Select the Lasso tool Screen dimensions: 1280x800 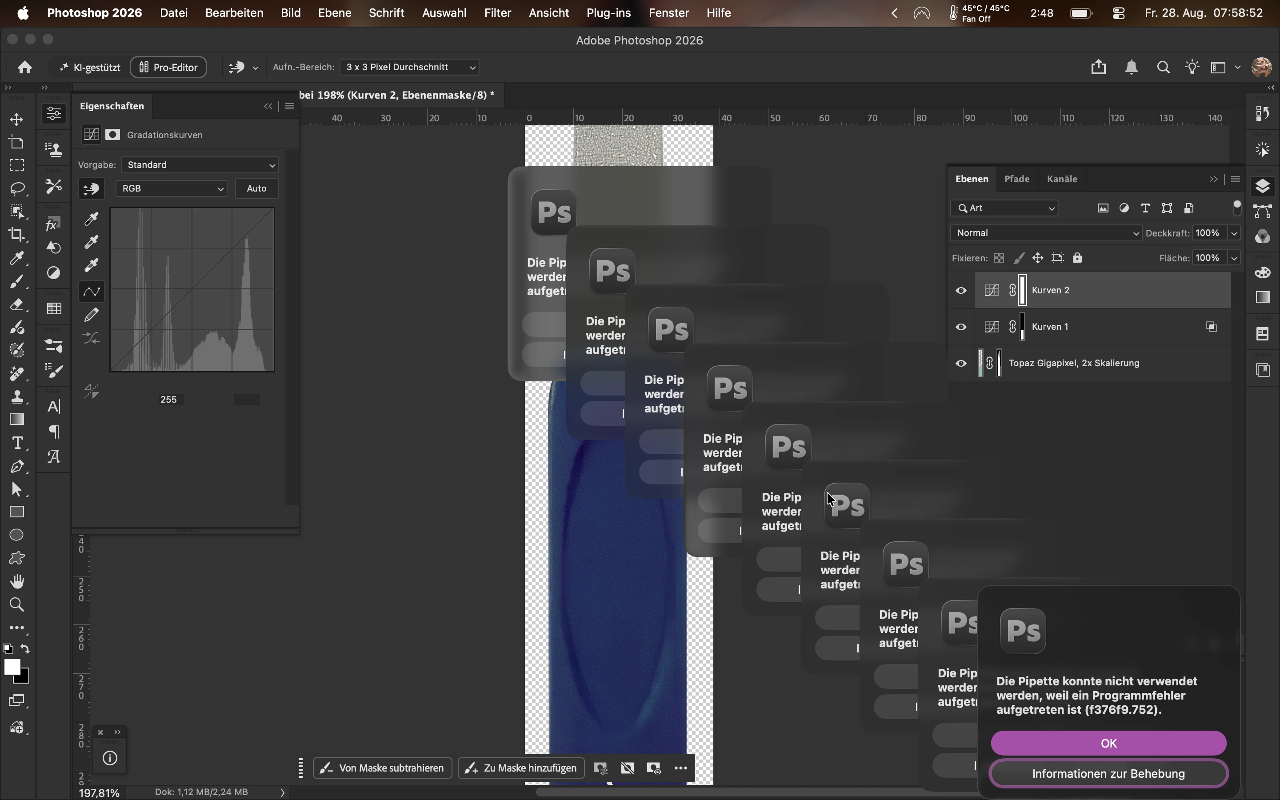pyautogui.click(x=17, y=189)
